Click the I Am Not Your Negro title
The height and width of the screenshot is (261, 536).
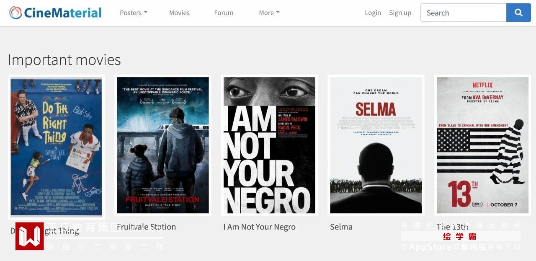click(x=259, y=227)
